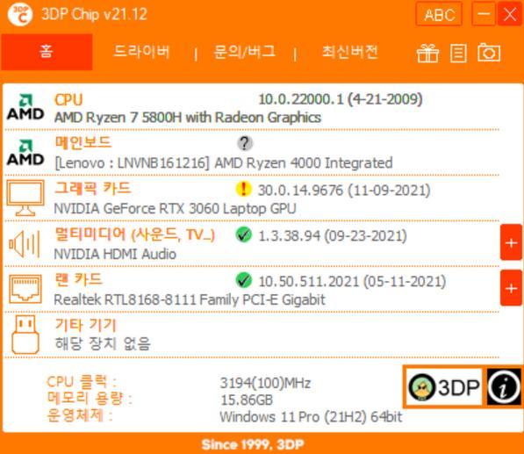Viewport: 524px width, 454px height.
Task: Click the 메모리 용량 label
Action: click(x=90, y=398)
